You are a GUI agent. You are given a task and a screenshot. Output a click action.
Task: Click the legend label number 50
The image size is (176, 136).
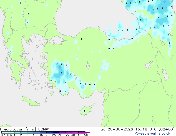(86, 135)
